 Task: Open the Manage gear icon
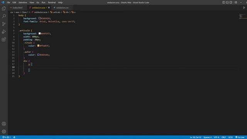pyautogui.click(x=4, y=131)
